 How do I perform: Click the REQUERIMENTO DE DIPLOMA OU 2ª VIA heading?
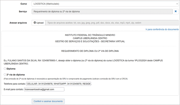tap(90, 51)
